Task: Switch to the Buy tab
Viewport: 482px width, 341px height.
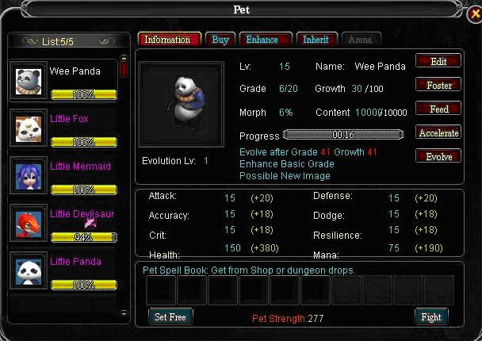Action: tap(220, 40)
